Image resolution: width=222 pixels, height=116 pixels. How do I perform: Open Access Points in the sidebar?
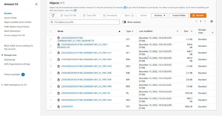(x=10, y=18)
